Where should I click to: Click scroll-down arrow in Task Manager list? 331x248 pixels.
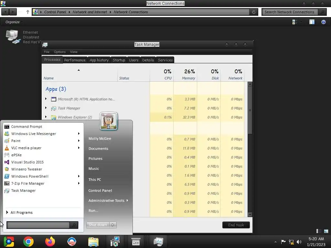pos(250,215)
